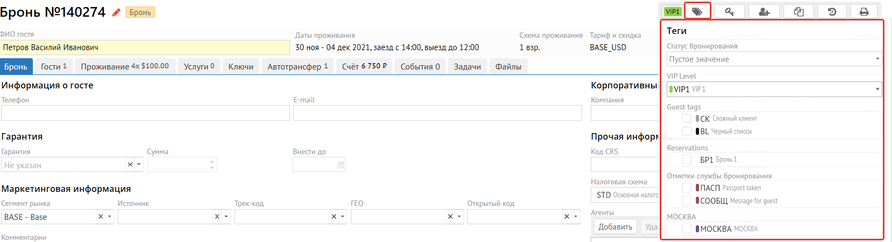Open the Файлы tab

(508, 66)
